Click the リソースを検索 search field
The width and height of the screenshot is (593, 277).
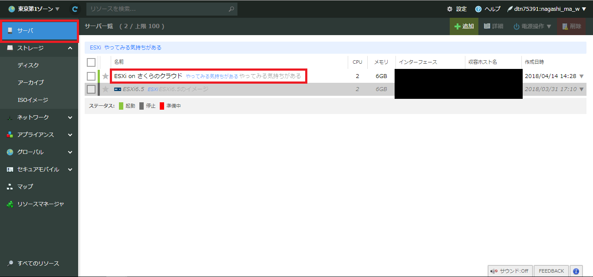point(162,9)
